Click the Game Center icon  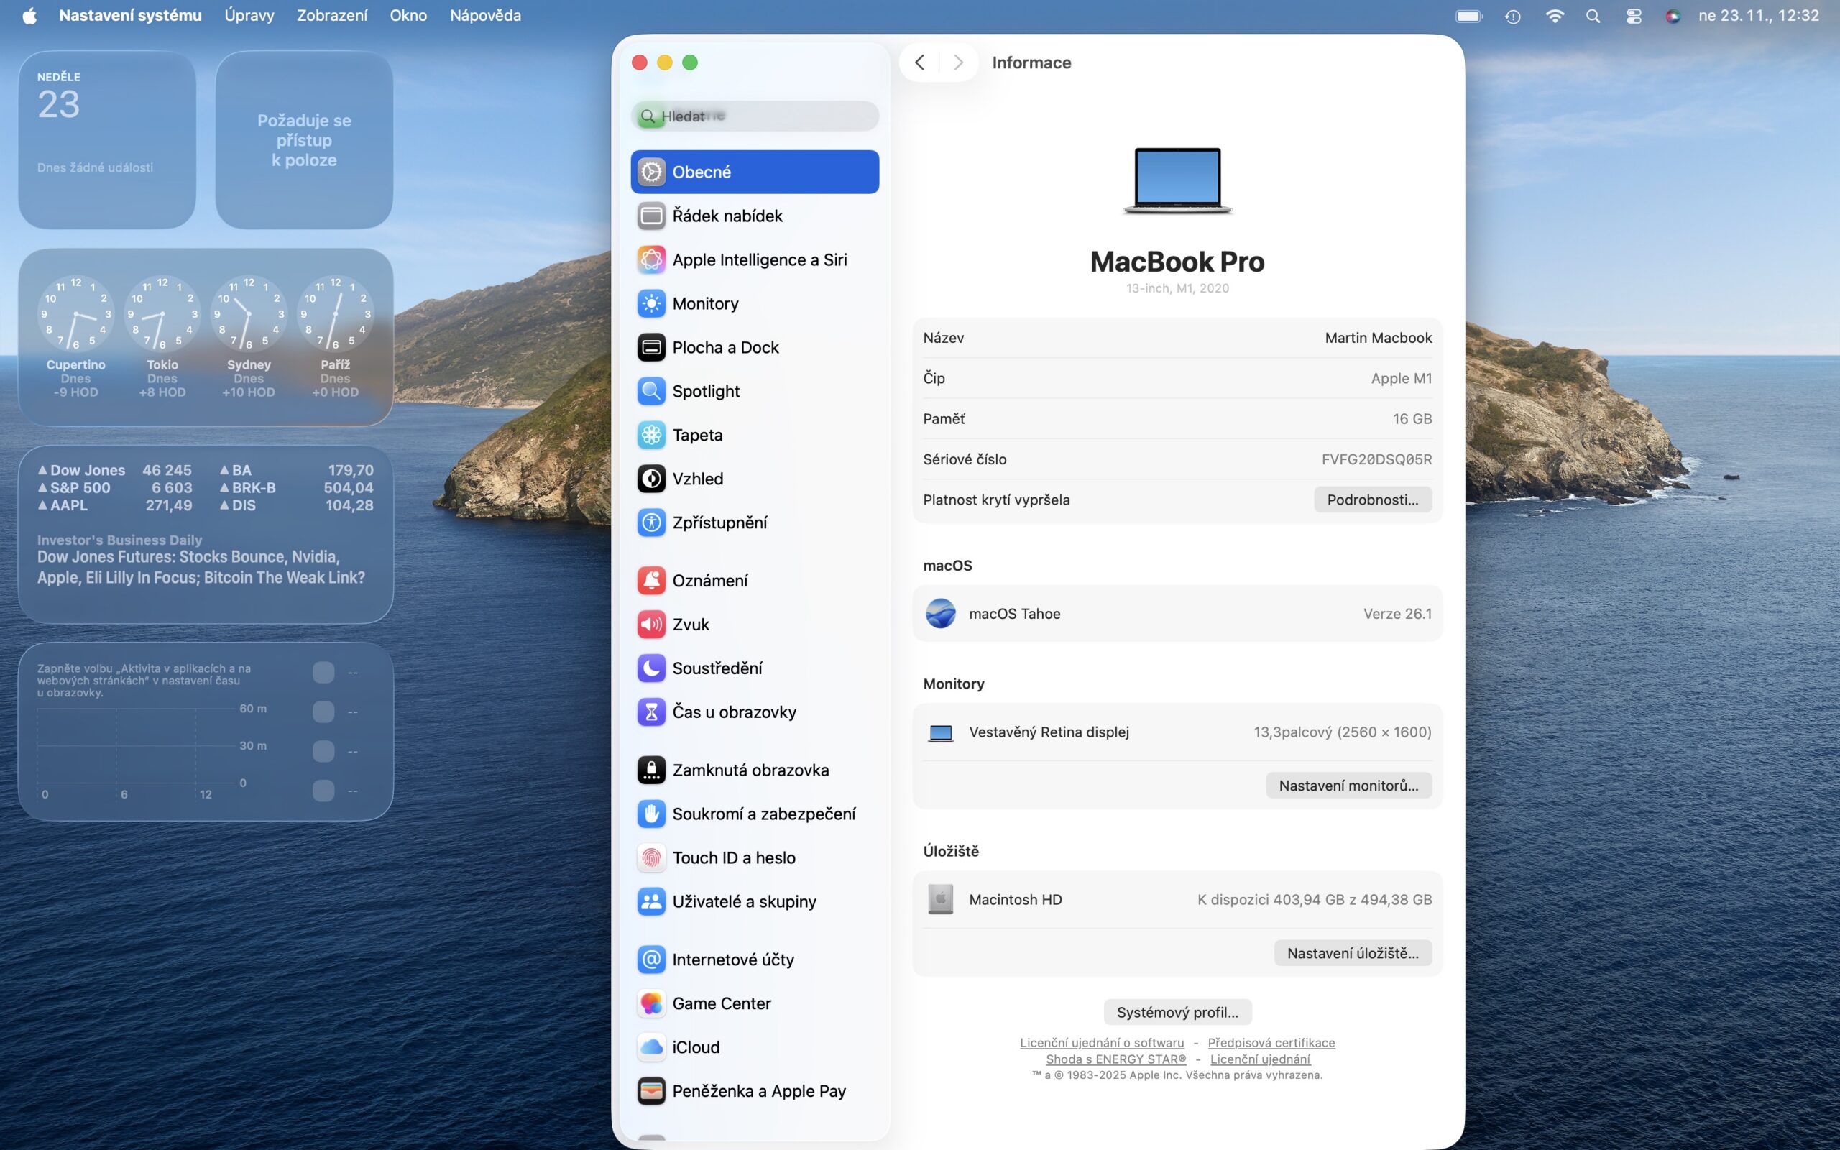(651, 1003)
